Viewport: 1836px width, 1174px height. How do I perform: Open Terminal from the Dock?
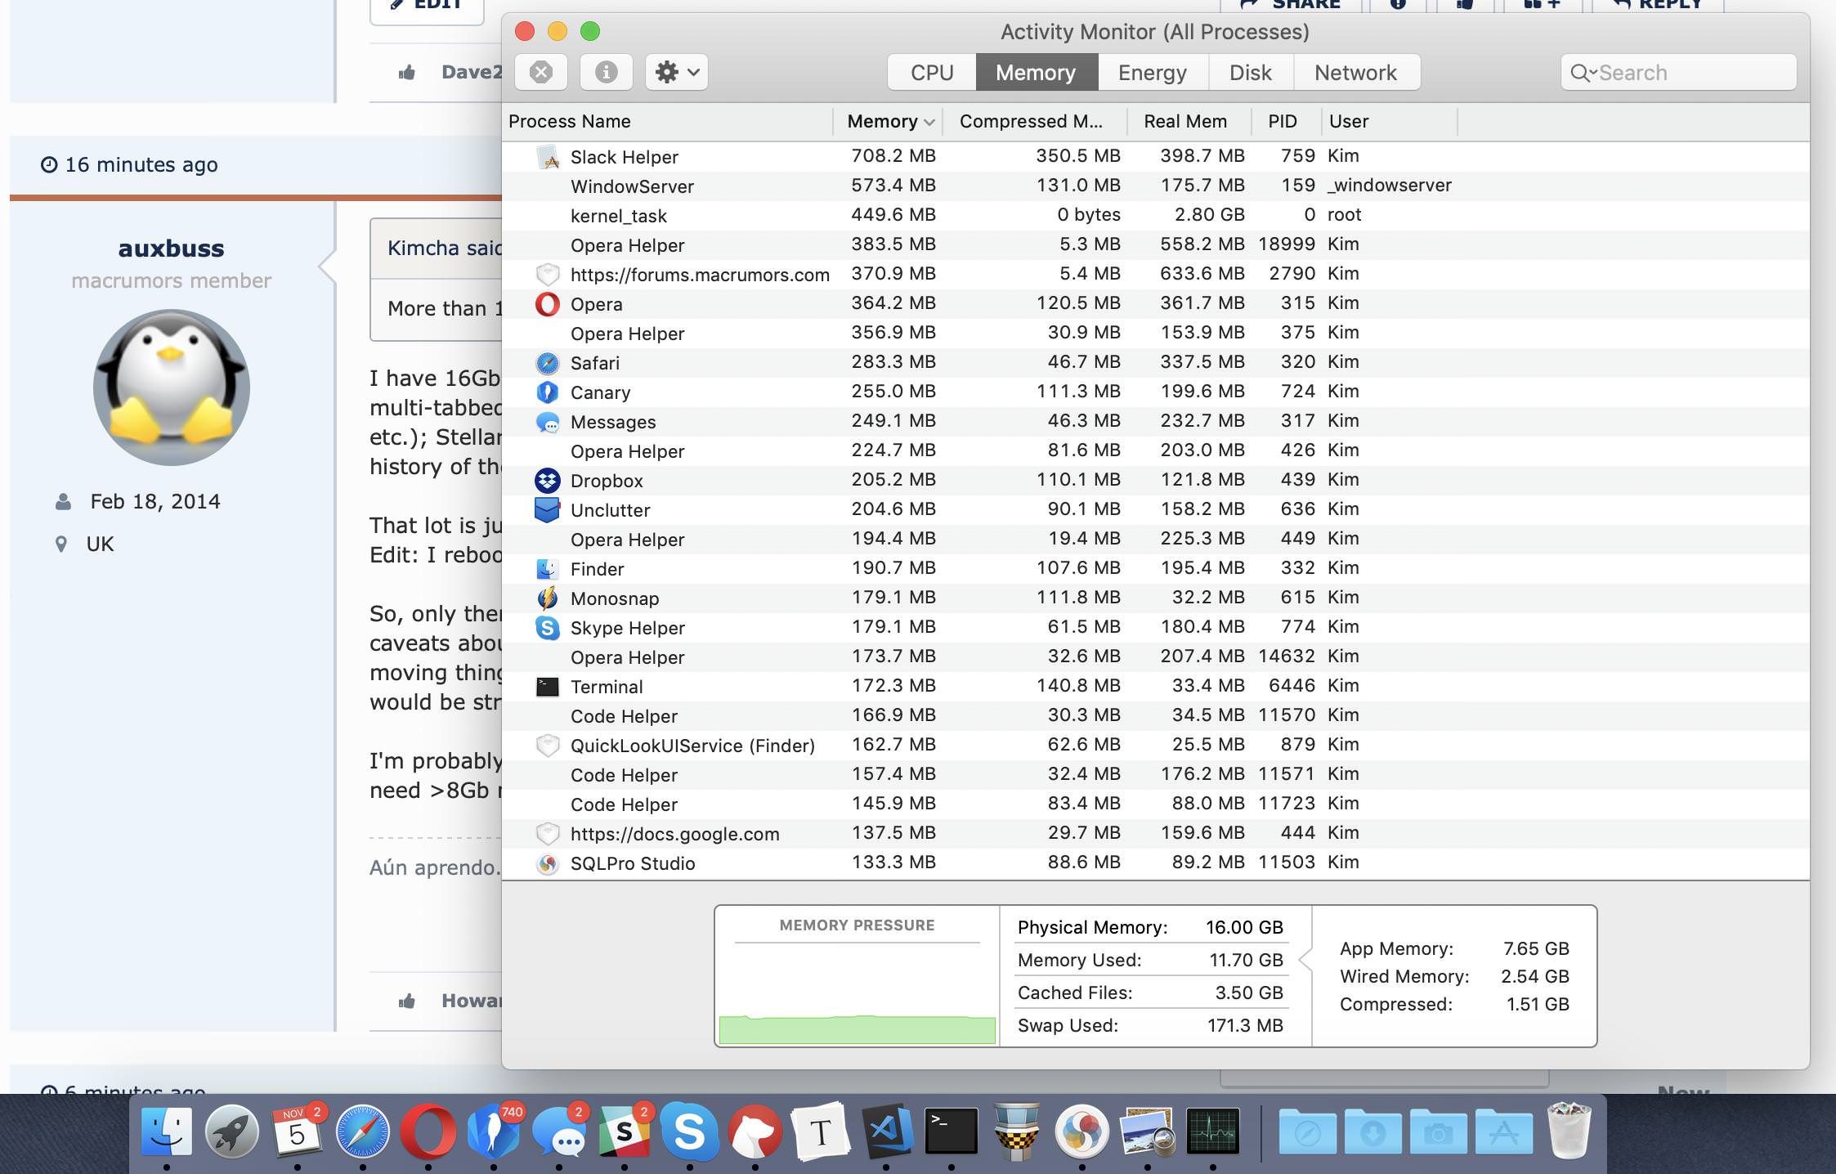click(x=951, y=1131)
